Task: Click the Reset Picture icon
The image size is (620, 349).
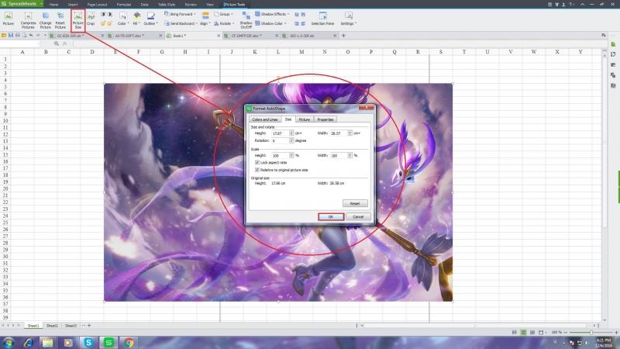Action: click(x=60, y=19)
